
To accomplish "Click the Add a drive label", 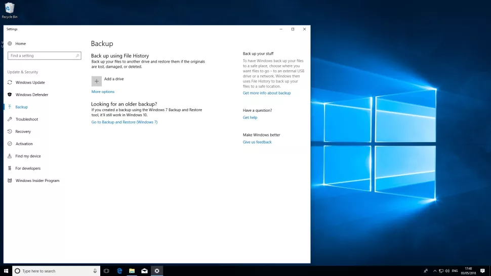I will point(114,79).
